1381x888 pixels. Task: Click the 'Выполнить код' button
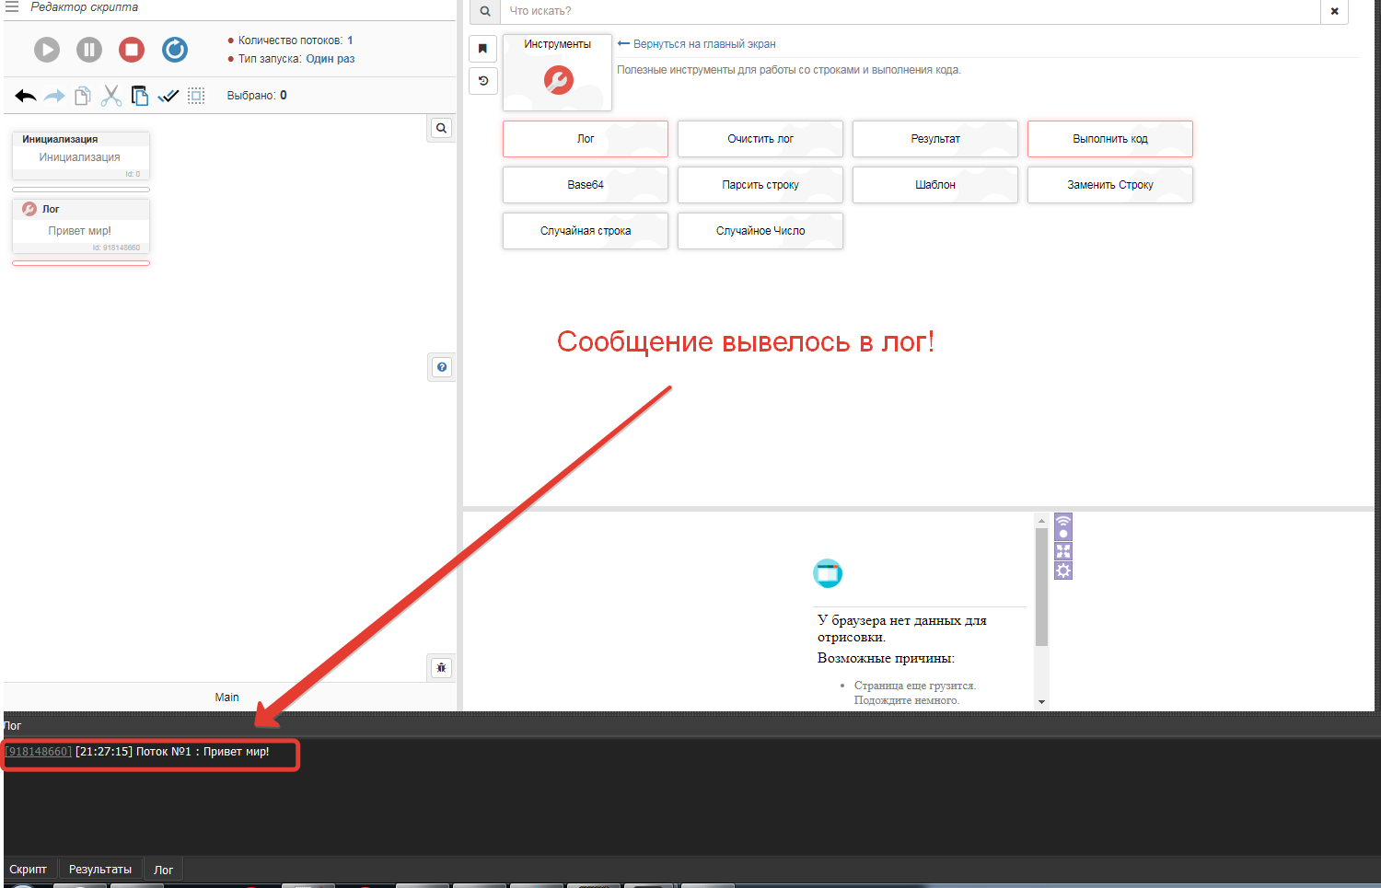pos(1109,139)
